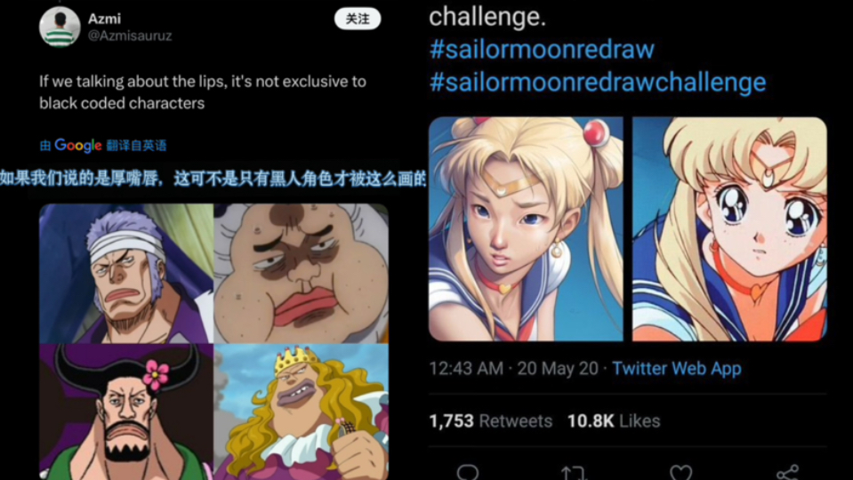Screen dimensions: 853x480
Task: Open Azmi's profile avatar
Action: (60, 27)
